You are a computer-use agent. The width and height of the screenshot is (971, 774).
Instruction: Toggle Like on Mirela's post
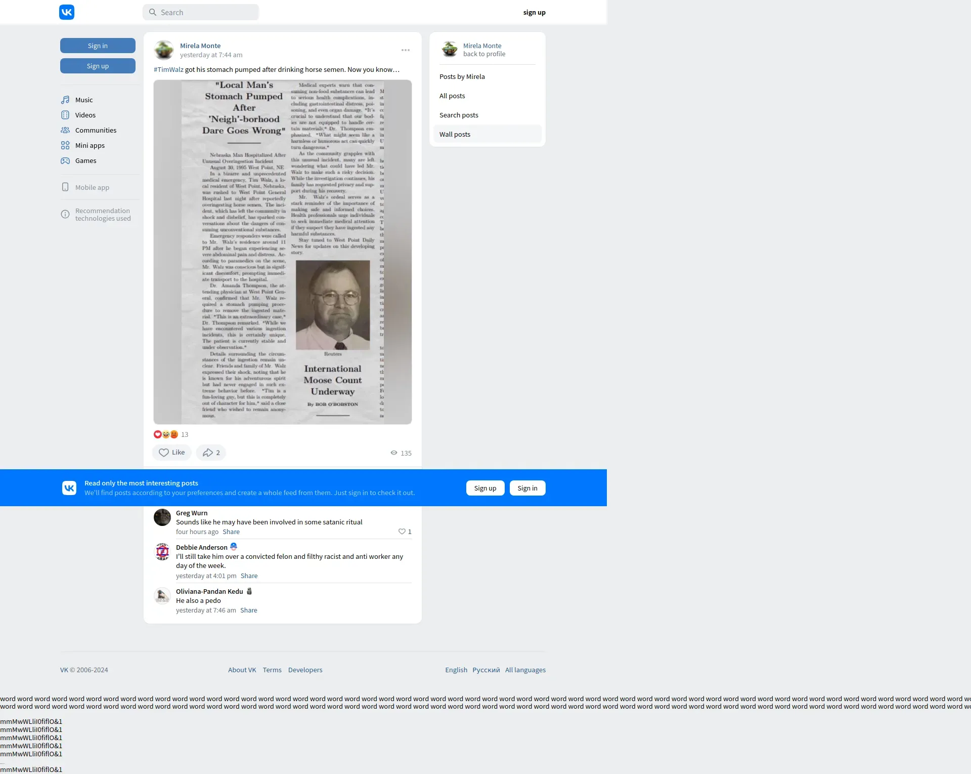point(171,453)
